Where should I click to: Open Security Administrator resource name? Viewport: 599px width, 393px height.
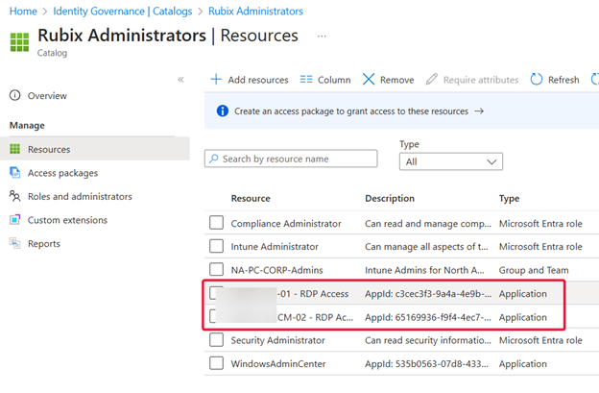click(x=277, y=340)
